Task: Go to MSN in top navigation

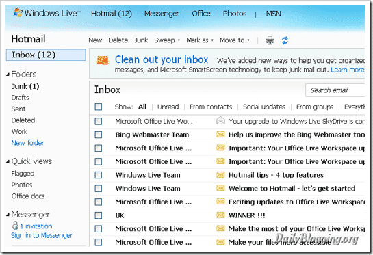Action: click(x=274, y=14)
